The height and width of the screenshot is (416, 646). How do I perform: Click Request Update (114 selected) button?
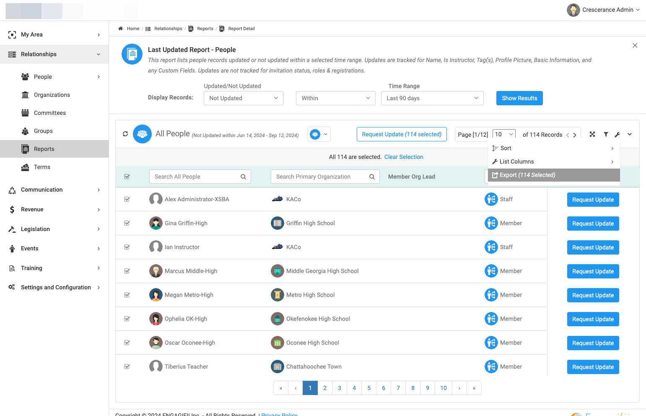click(402, 134)
